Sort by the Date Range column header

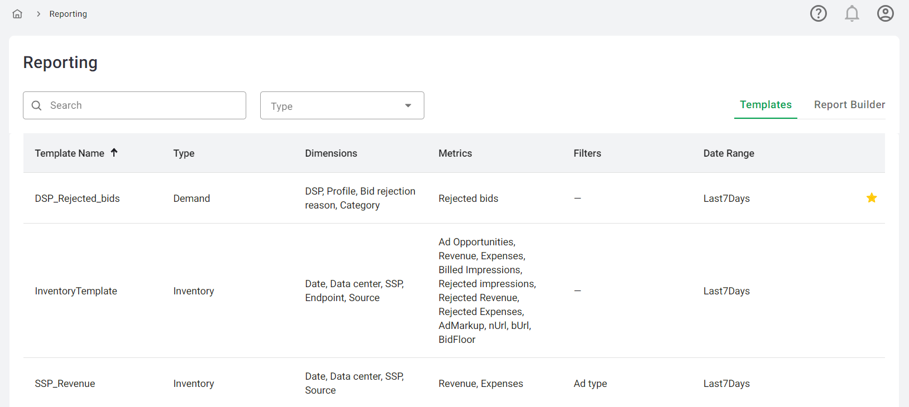(x=728, y=153)
